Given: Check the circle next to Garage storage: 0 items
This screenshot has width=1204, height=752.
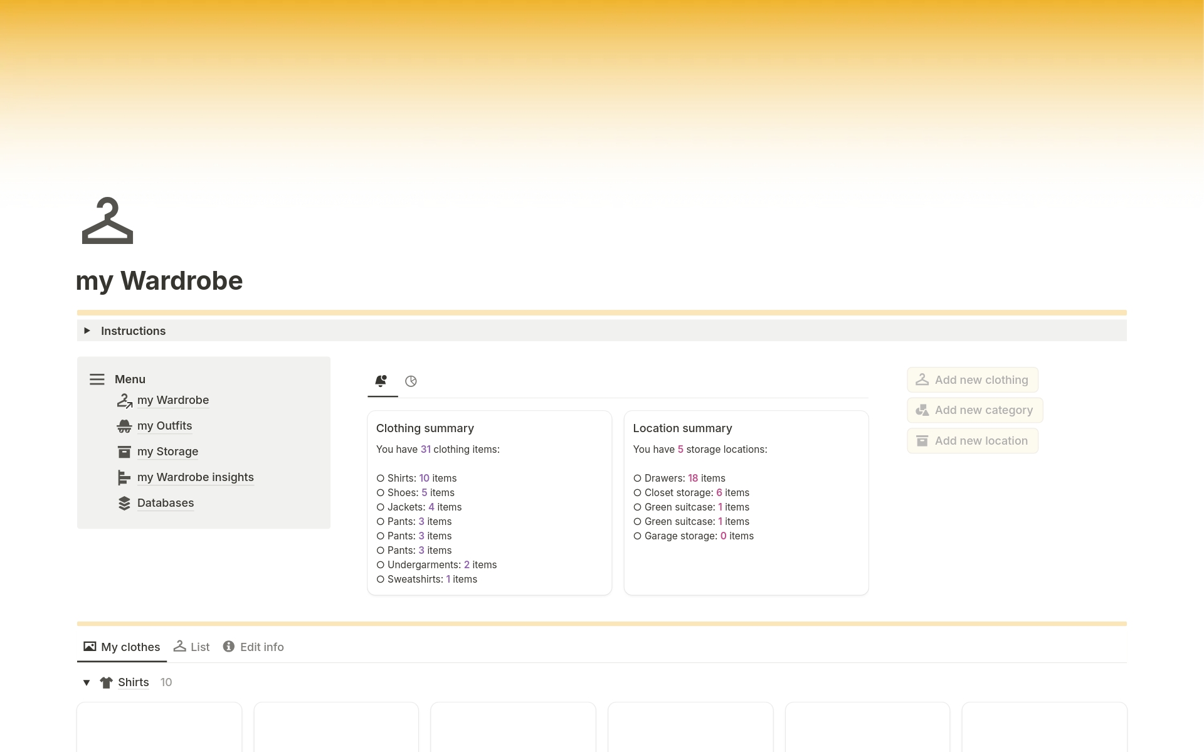Looking at the screenshot, I should coord(638,536).
